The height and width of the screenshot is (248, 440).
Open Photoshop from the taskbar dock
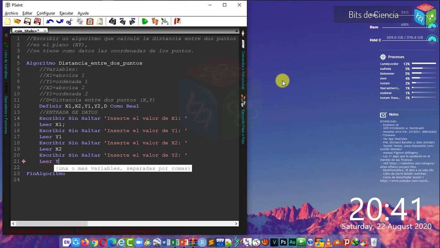pos(283,242)
